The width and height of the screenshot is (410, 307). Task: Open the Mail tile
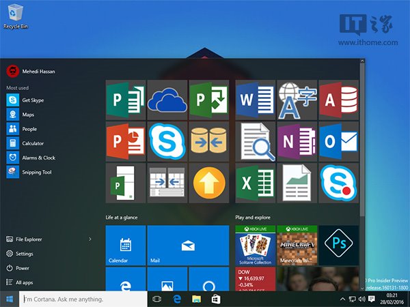pos(189,246)
